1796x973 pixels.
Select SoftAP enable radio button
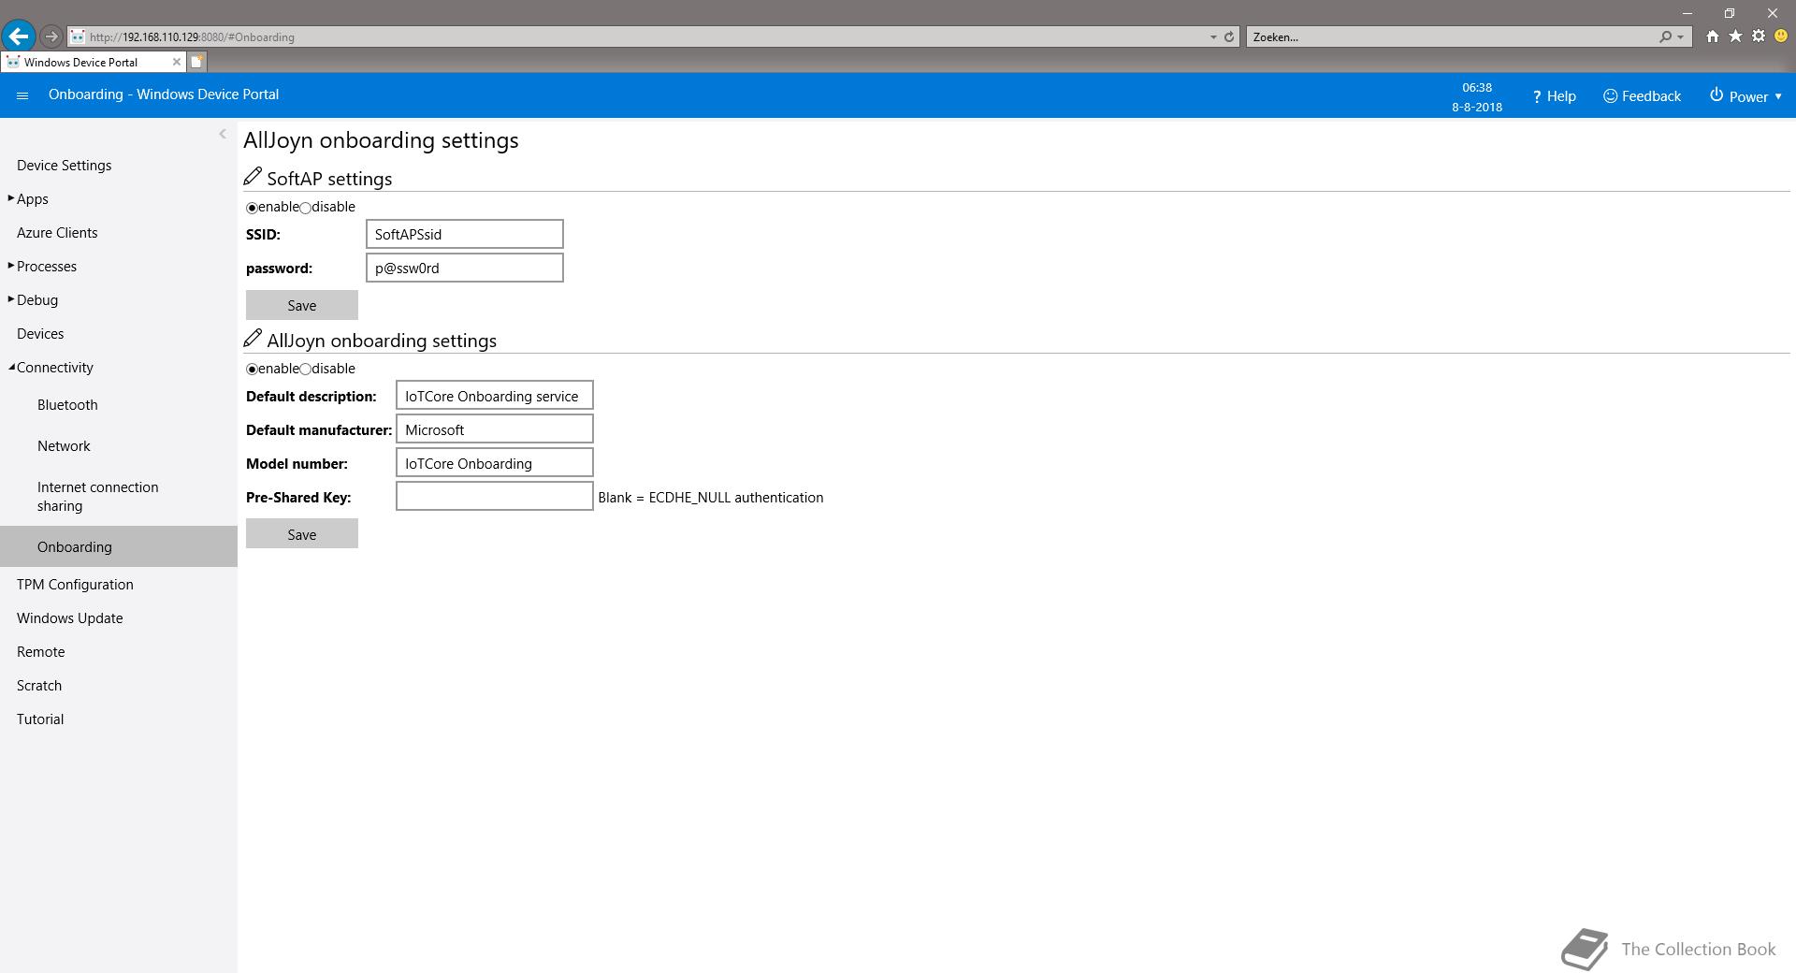[x=252, y=208]
